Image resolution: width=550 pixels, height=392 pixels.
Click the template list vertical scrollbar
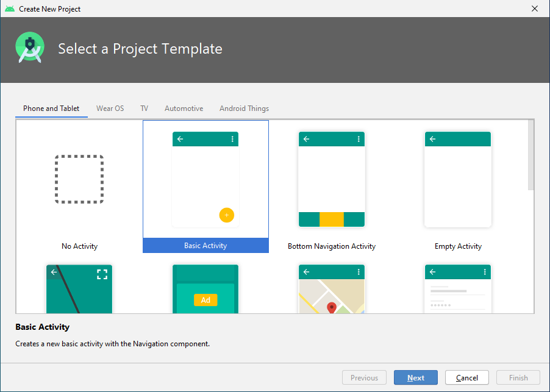[x=531, y=155]
